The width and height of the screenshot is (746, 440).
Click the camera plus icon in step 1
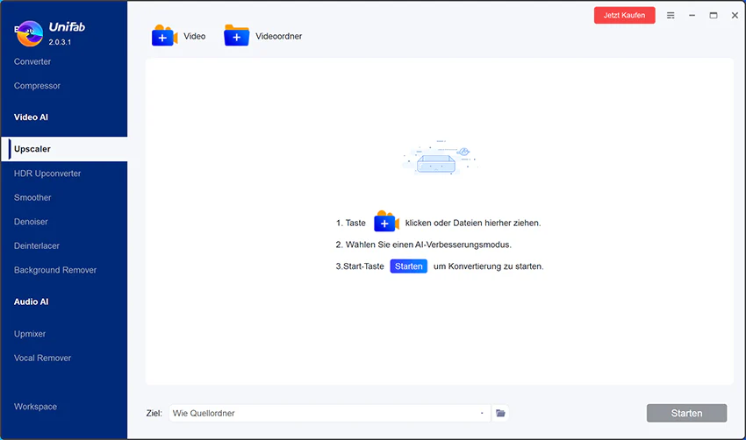(386, 222)
